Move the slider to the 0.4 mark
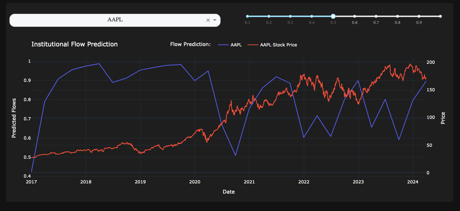The width and height of the screenshot is (460, 211). click(x=312, y=16)
